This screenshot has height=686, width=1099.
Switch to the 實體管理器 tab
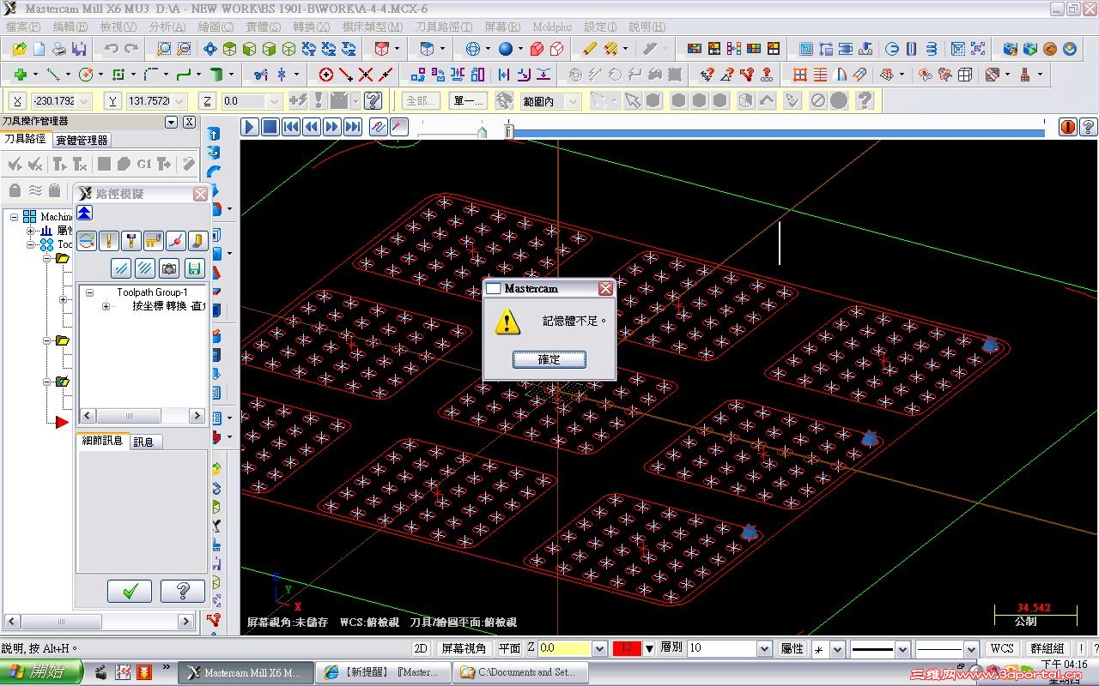[82, 140]
